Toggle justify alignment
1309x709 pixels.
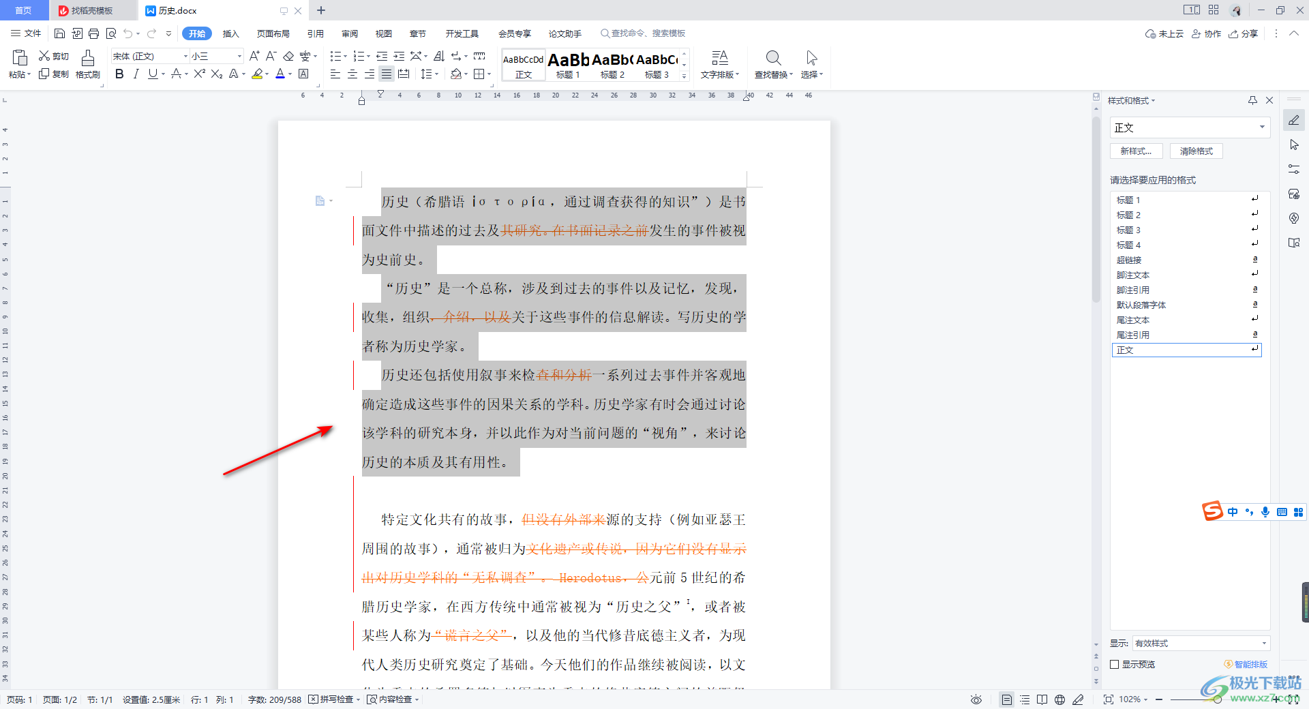pyautogui.click(x=386, y=74)
